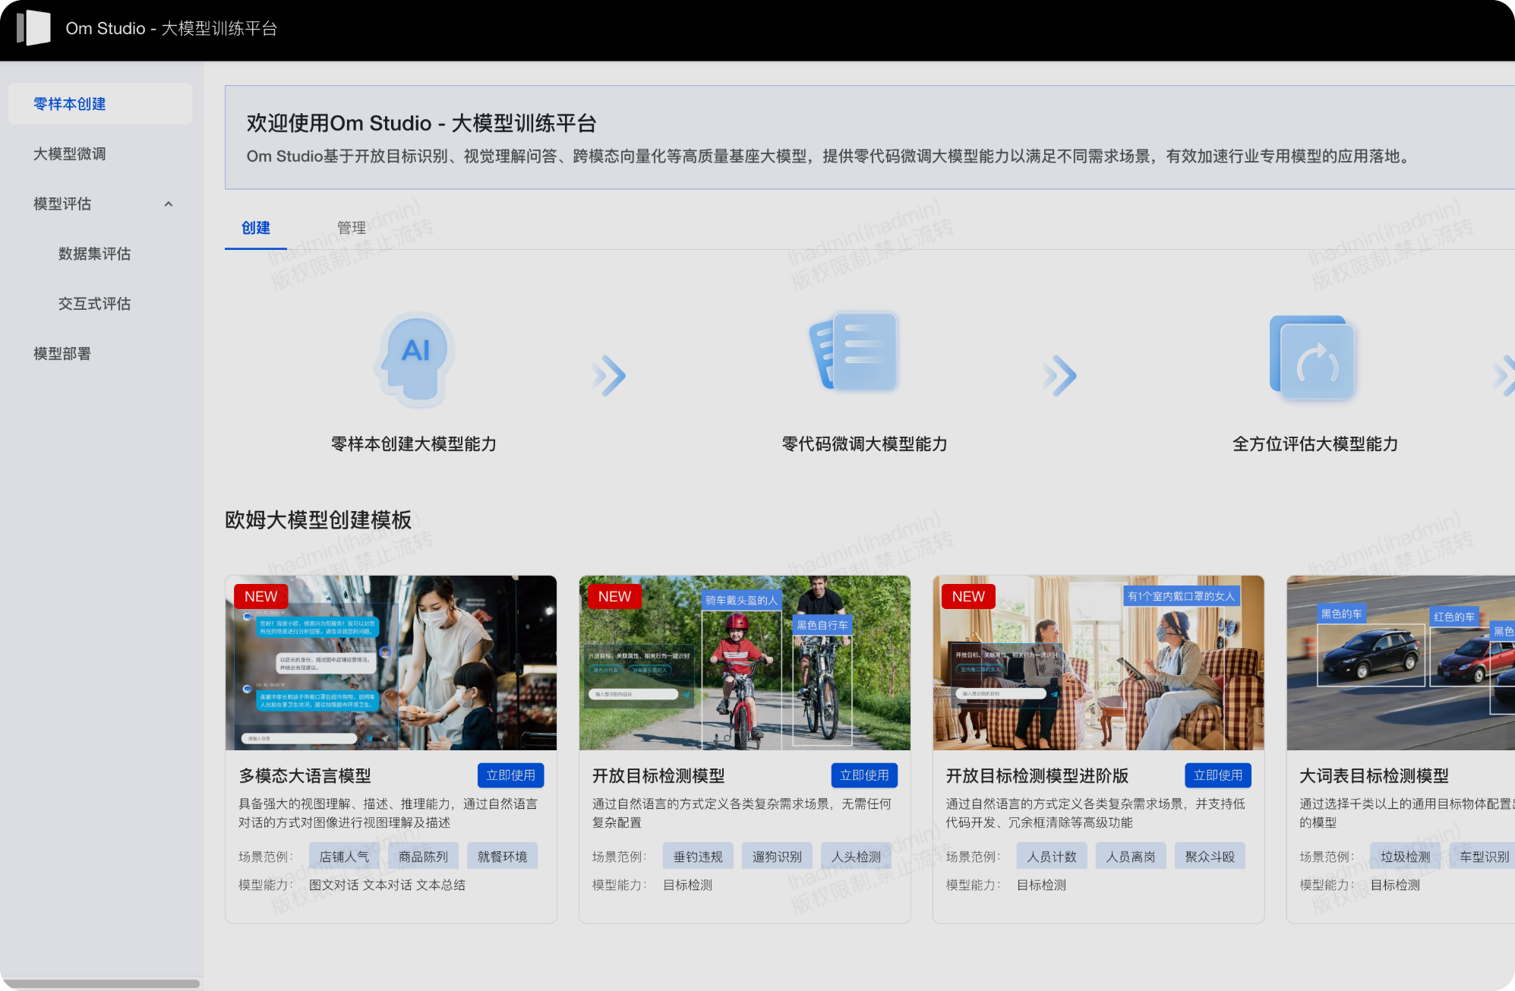The width and height of the screenshot is (1515, 991).
Task: Click the 聚众斗殴 scenario tag
Action: [1210, 857]
